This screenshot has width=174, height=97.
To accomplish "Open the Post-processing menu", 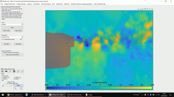I will pos(46,4).
